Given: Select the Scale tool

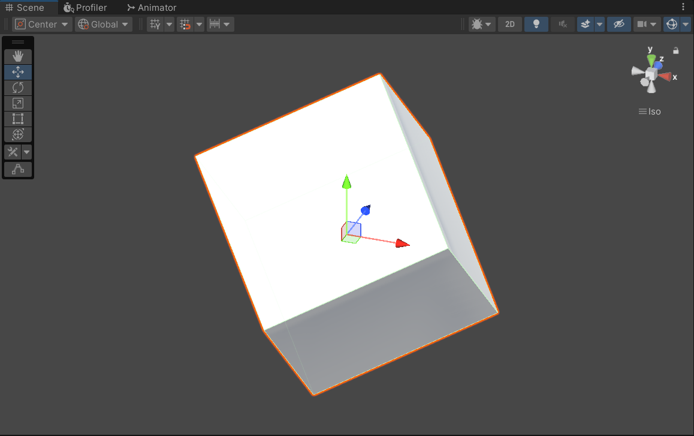Looking at the screenshot, I should 18,103.
